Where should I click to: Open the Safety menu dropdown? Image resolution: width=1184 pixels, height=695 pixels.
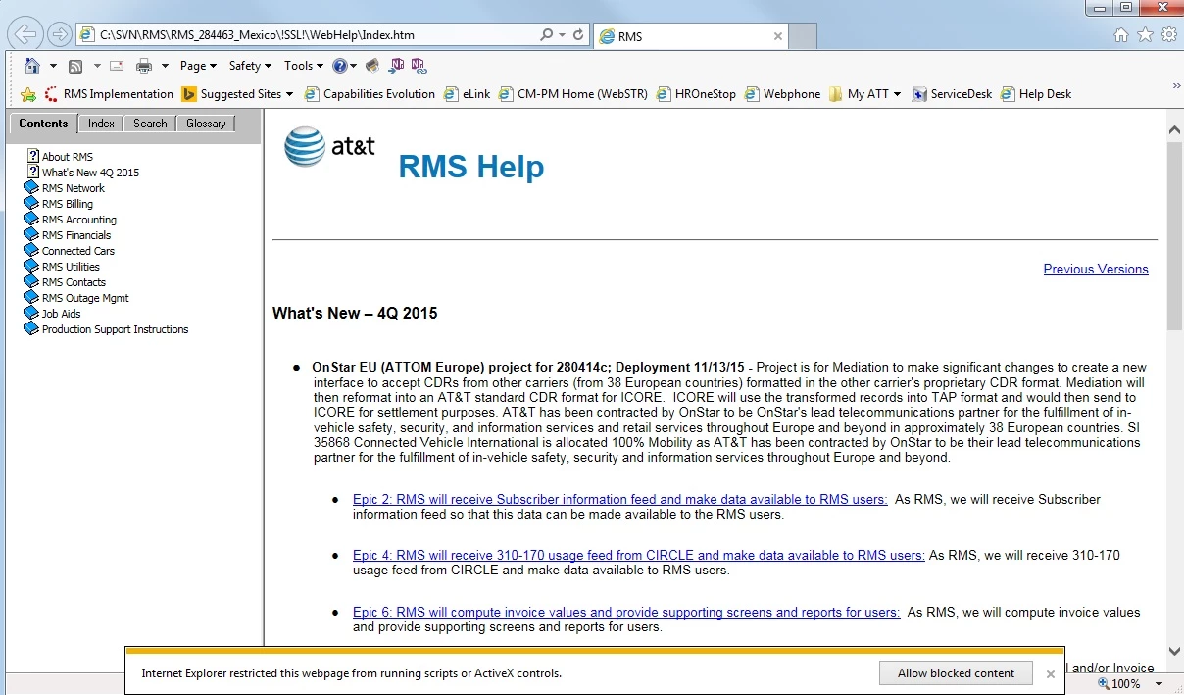coord(251,66)
